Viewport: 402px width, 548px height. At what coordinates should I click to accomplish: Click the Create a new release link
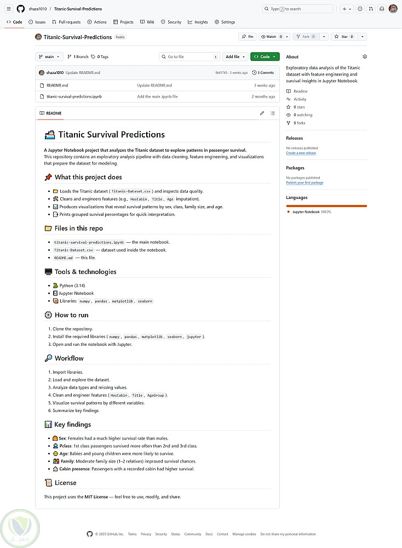pyautogui.click(x=301, y=153)
